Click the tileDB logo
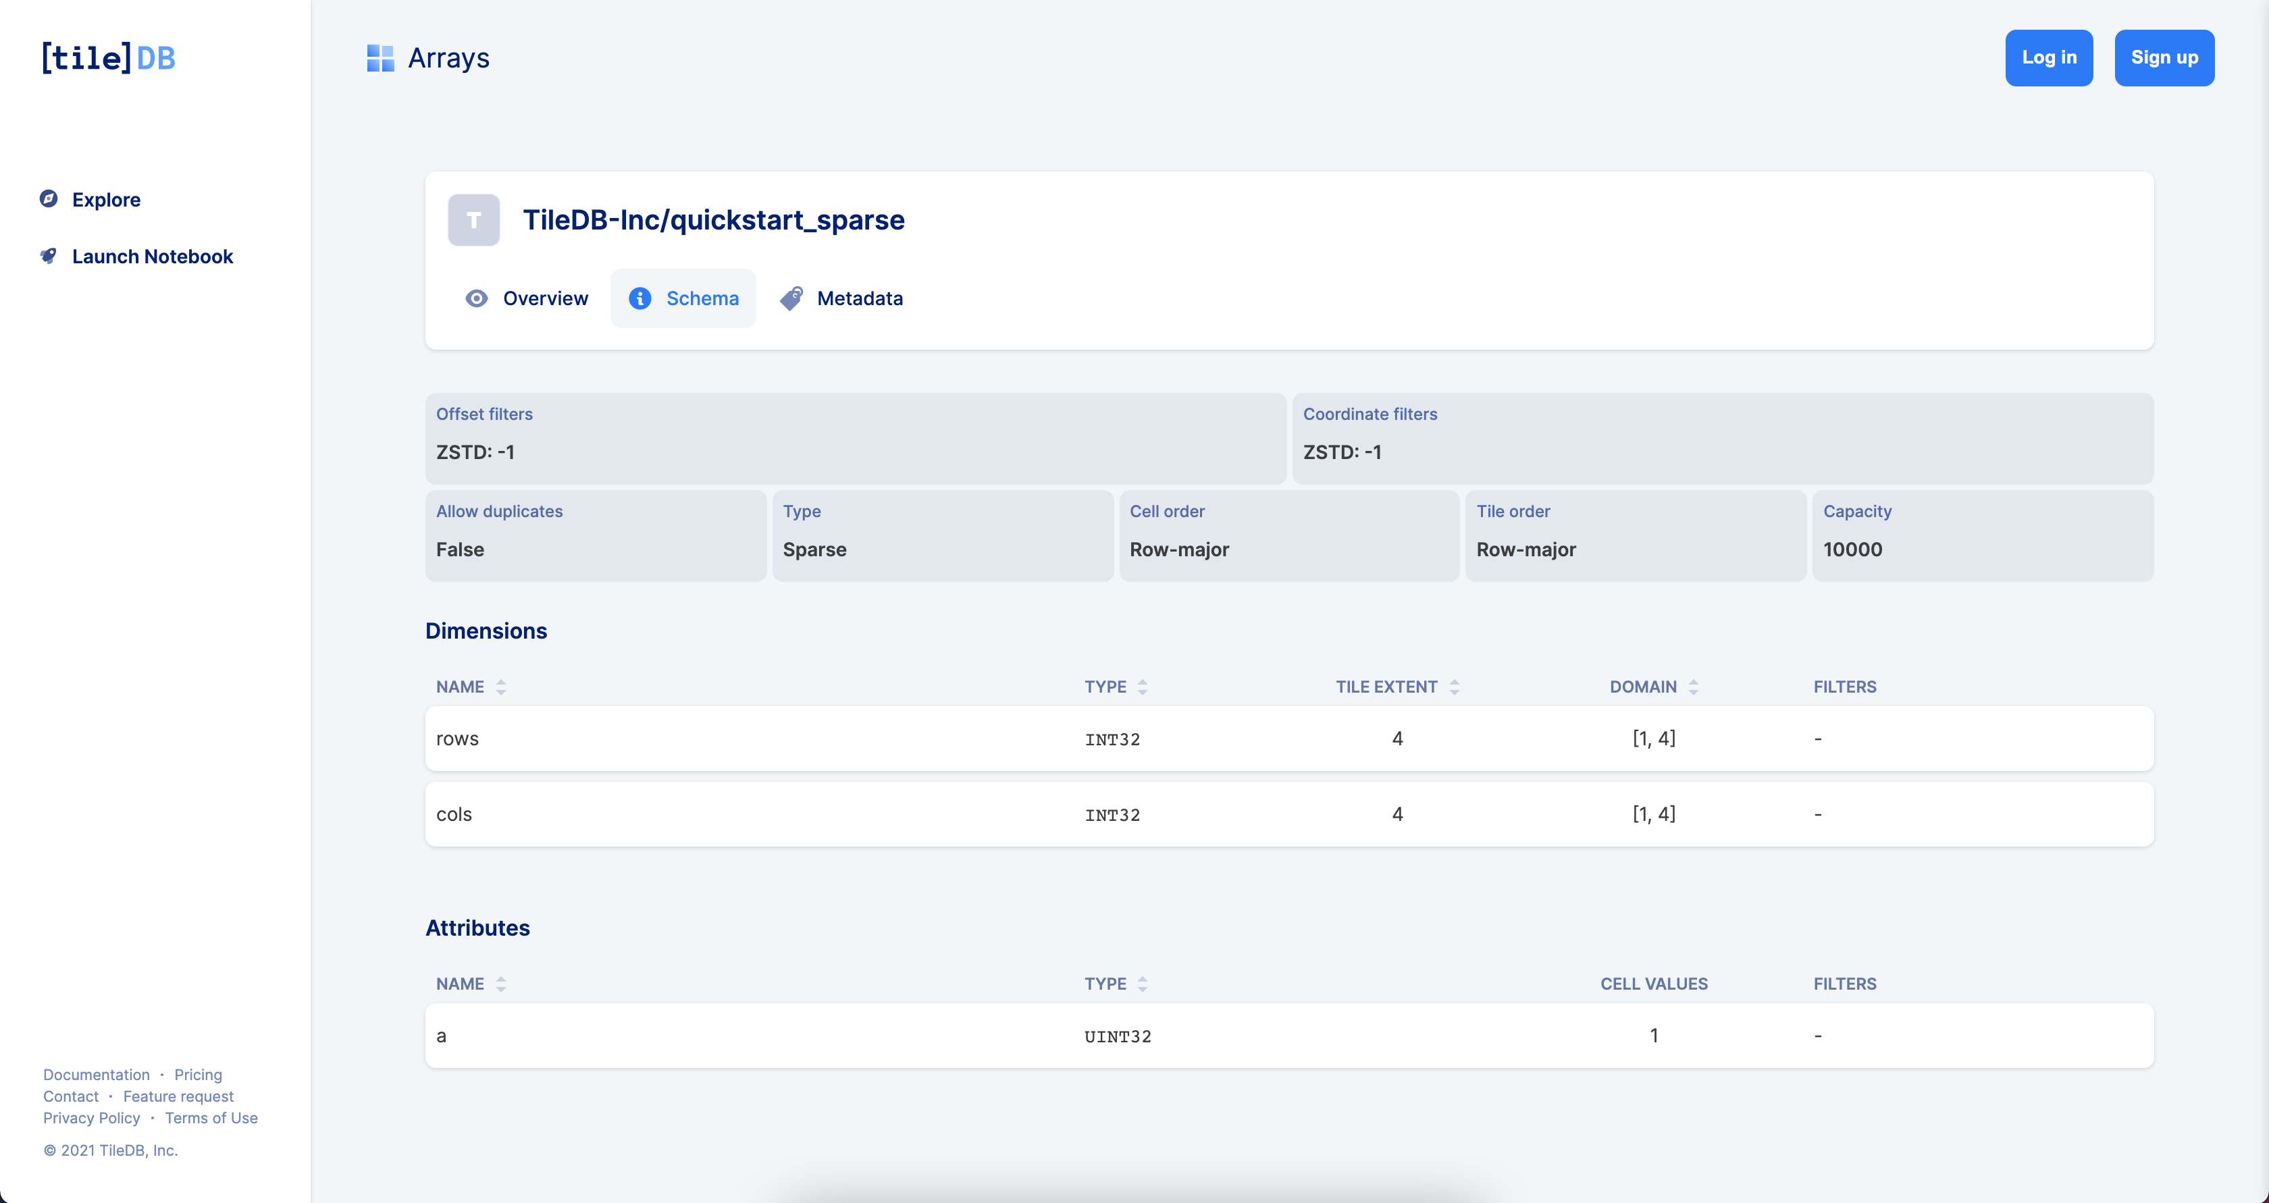This screenshot has height=1203, width=2269. point(108,58)
